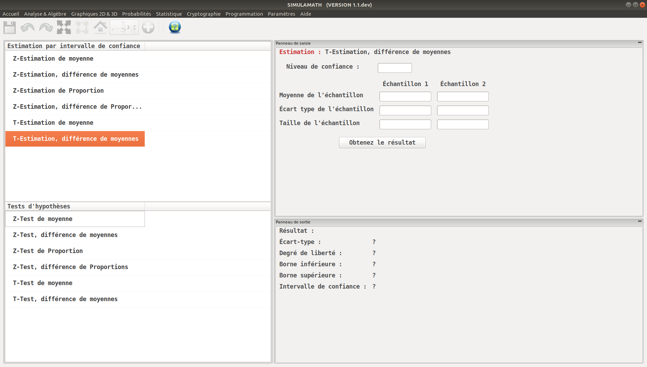Click the Écart type field for Échantillon 1

(x=405, y=110)
